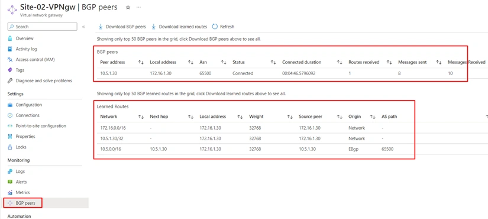Click the BGP peers sidebar icon
488x219 pixels.
10,203
